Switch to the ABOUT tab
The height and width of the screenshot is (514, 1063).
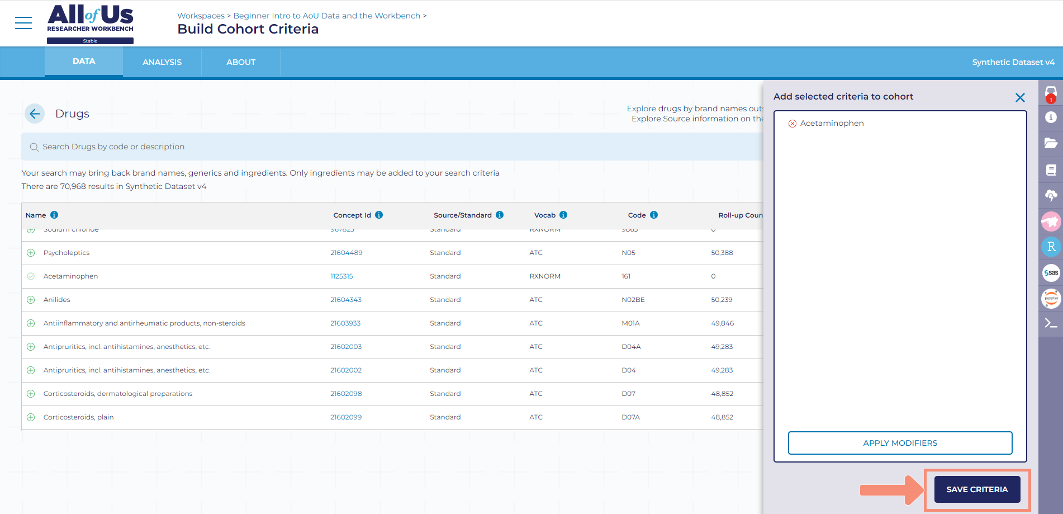[x=241, y=62]
